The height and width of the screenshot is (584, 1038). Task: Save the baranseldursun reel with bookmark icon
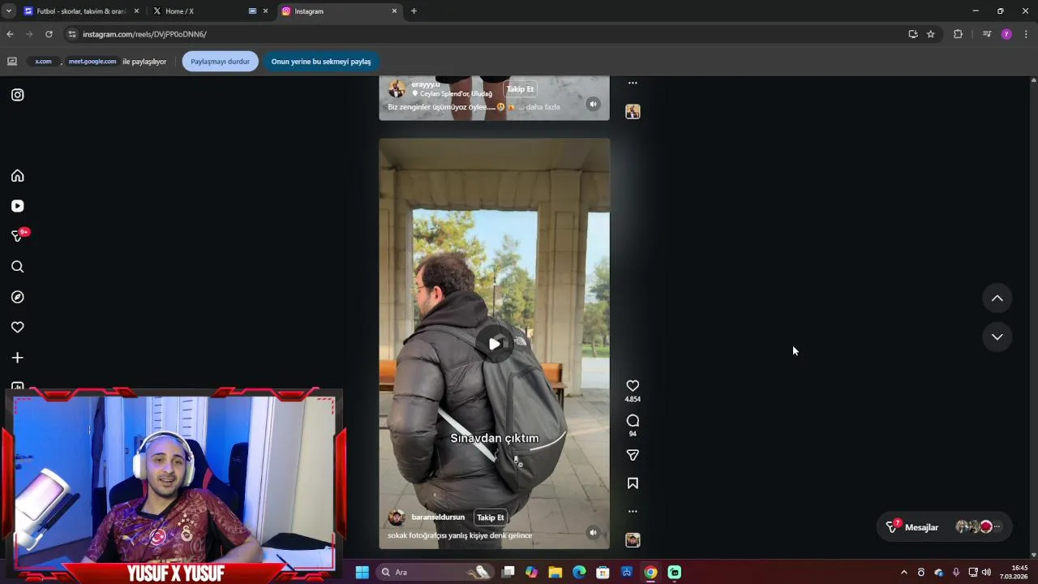click(633, 483)
